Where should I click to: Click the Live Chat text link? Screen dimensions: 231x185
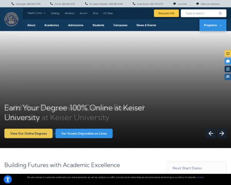(182, 4)
